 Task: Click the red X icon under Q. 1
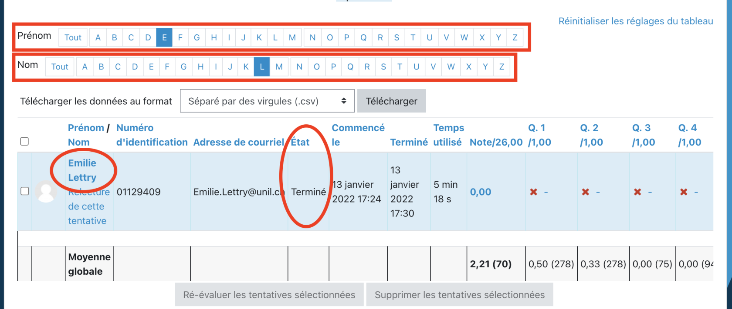(533, 192)
